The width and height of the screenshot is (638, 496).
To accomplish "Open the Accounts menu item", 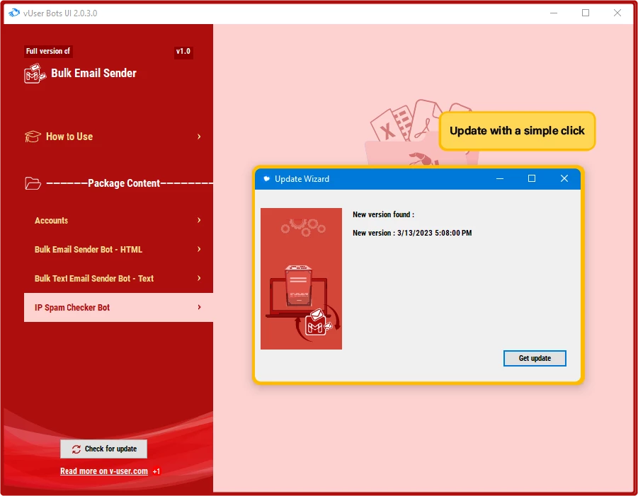I will tap(118, 220).
